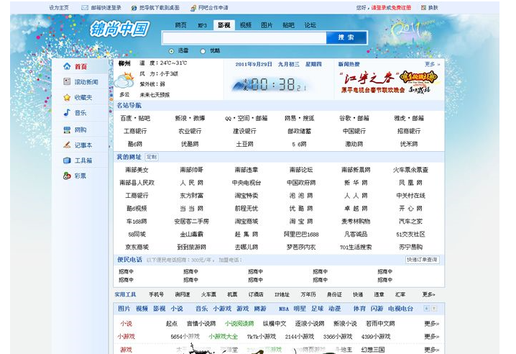The height and width of the screenshot is (354, 516).
Task: Click the icon beside 网吧合作申请
Action: (x=193, y=8)
